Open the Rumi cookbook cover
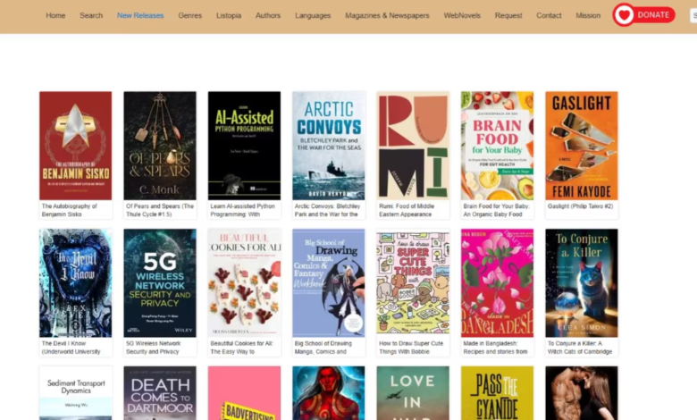Viewport: 697px width, 420px height. coord(413,146)
